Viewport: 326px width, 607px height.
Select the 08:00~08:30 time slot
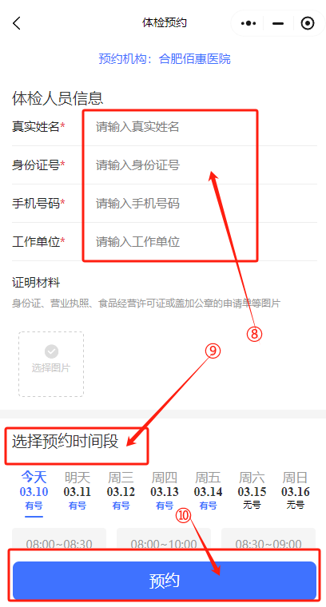[59, 539]
